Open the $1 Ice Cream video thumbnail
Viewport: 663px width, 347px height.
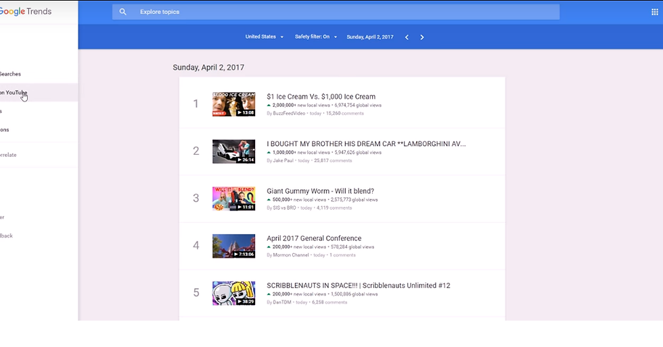[234, 104]
